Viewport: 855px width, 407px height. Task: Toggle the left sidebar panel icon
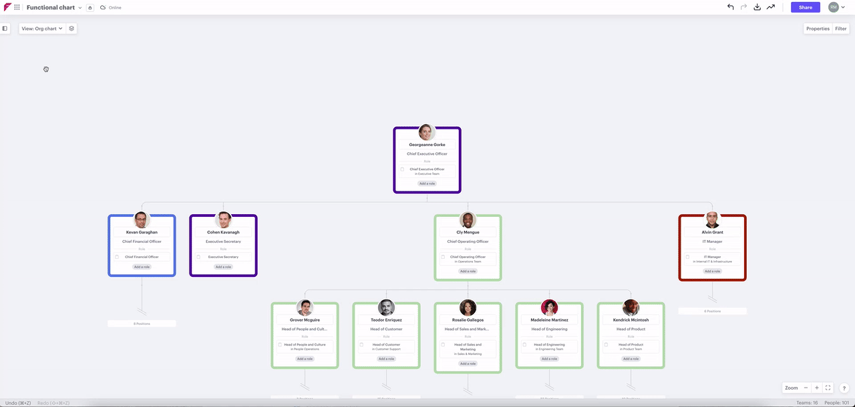tap(5, 29)
